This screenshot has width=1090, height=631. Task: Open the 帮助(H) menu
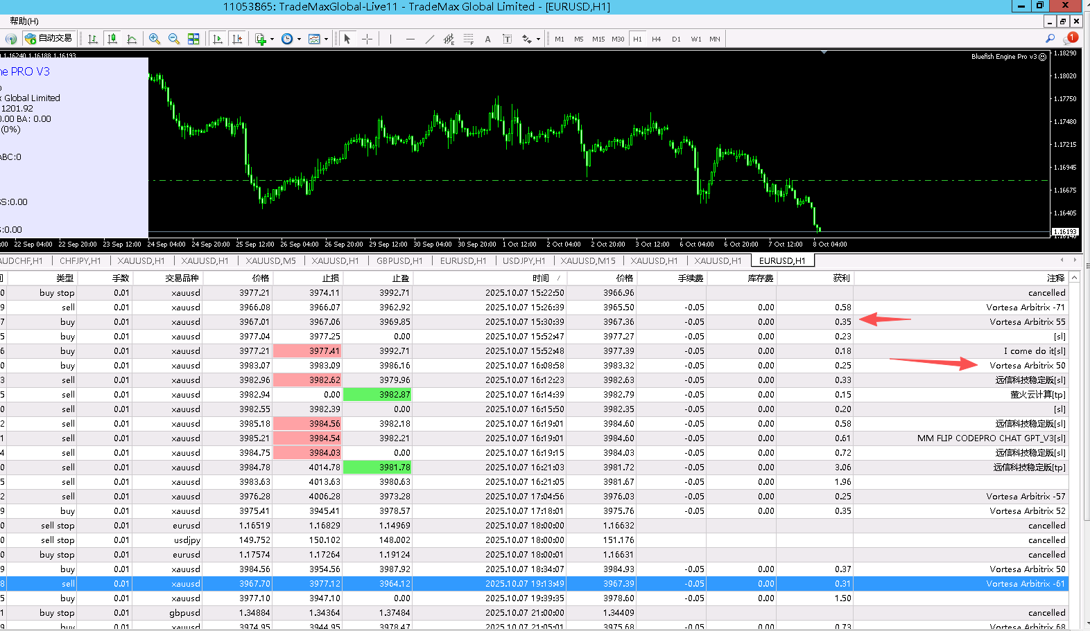click(x=24, y=21)
